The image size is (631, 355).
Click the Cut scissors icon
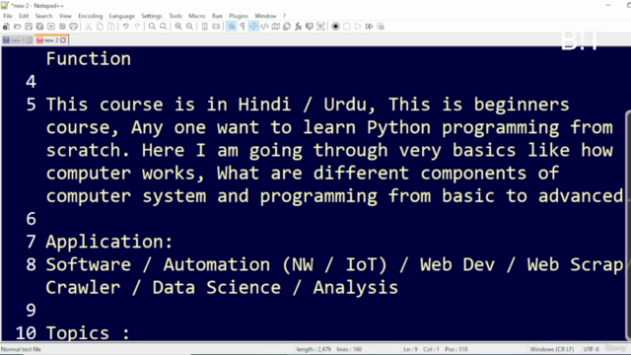tap(89, 27)
